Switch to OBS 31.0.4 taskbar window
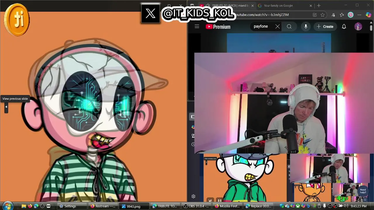 (x=196, y=206)
